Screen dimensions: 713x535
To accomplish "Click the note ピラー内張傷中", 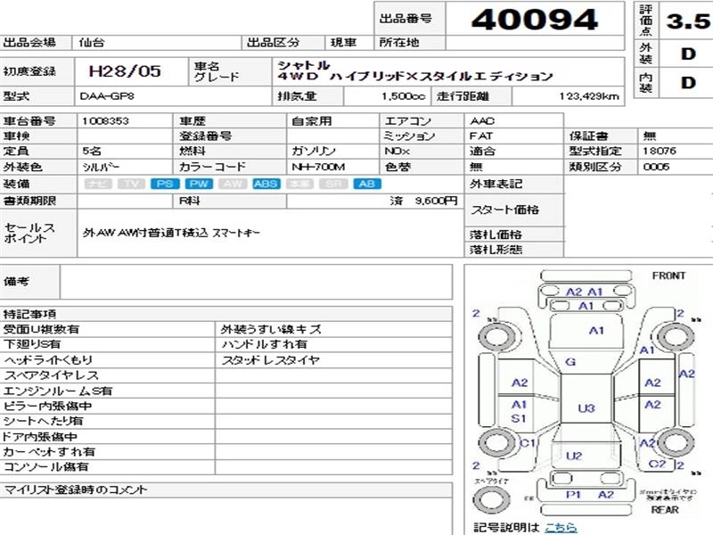I will click(x=47, y=406).
